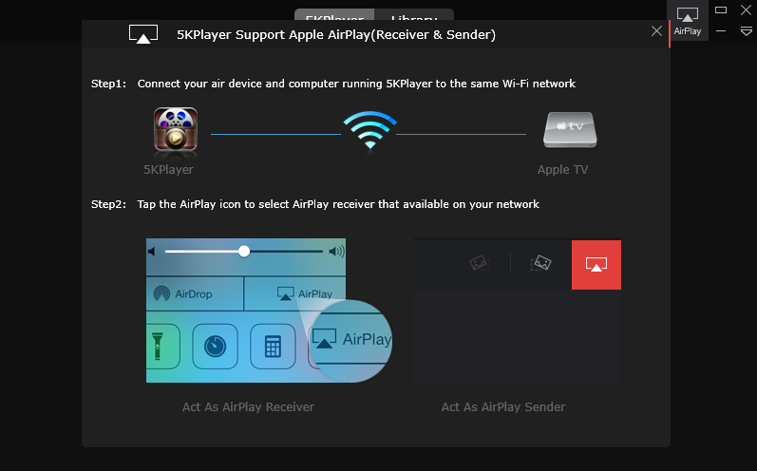This screenshot has height=471, width=757.
Task: Open the dropdown menu arrow icon
Action: pos(746,31)
